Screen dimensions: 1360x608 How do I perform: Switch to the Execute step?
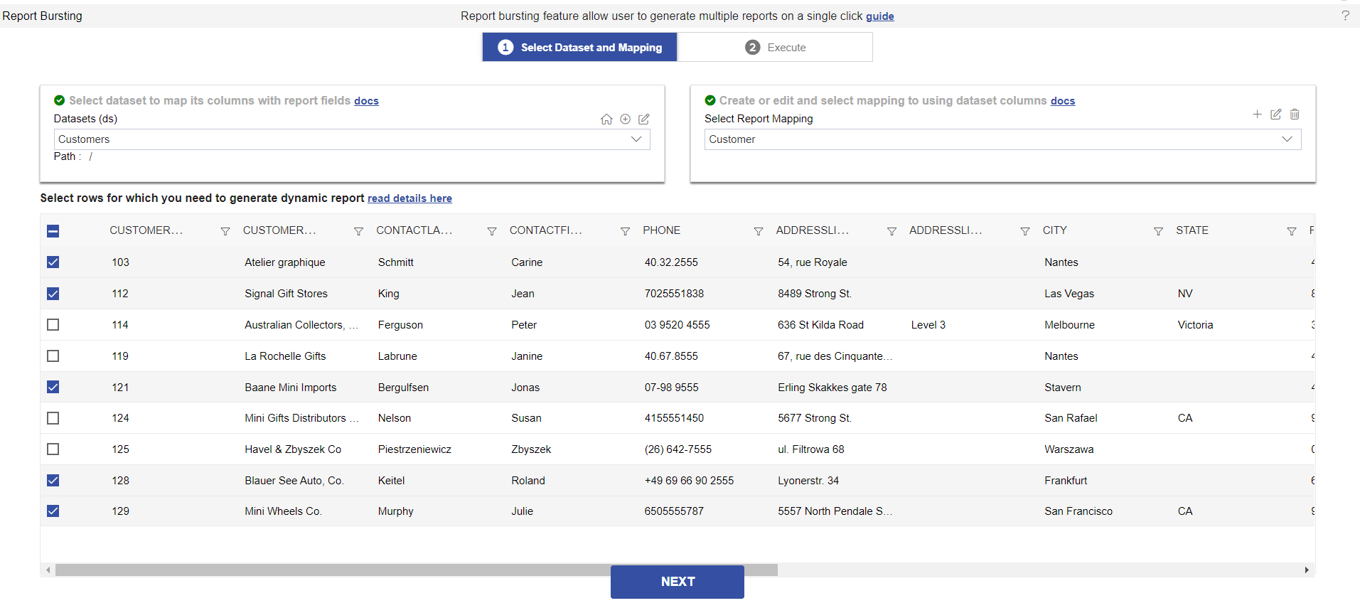click(775, 48)
